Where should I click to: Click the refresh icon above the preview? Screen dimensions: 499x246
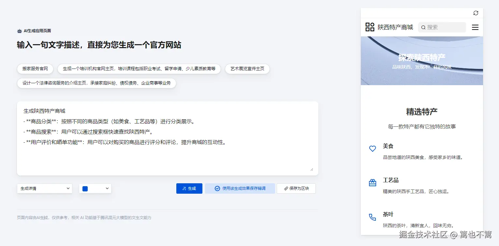476,13
